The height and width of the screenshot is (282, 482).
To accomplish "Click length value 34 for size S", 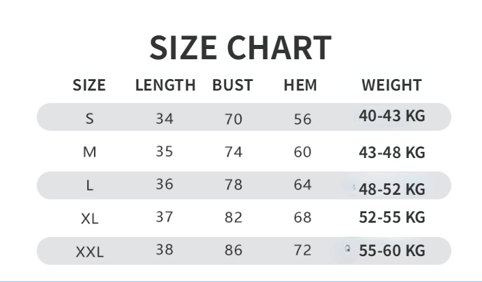I will coord(165,119).
